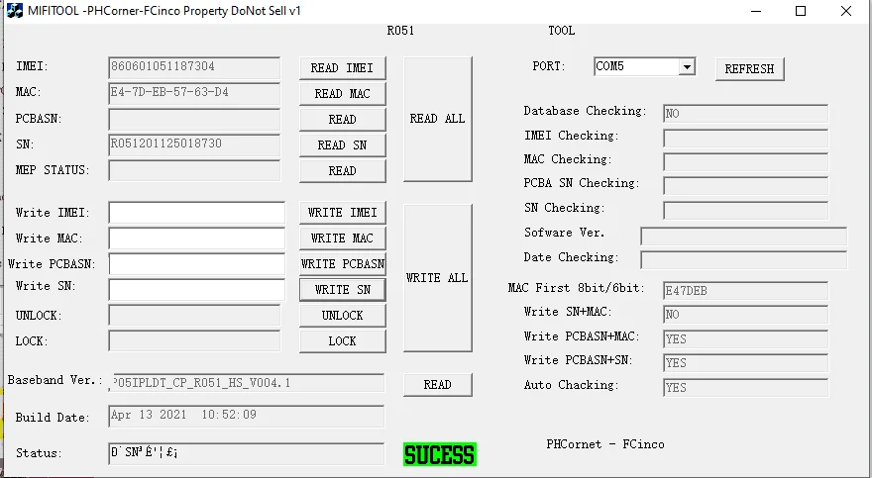Image resolution: width=872 pixels, height=478 pixels.
Task: Click the empty PCBASN read field
Action: tap(194, 120)
